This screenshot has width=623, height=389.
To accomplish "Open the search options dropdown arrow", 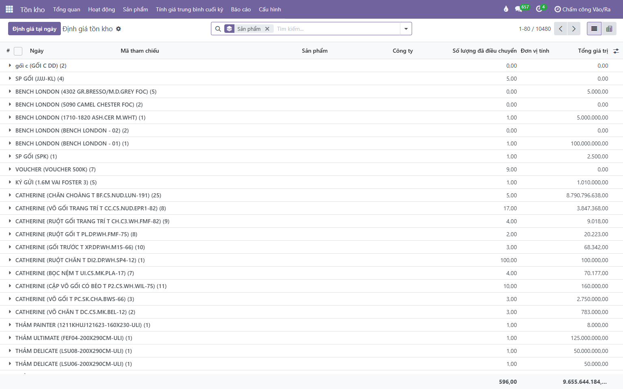I will [x=406, y=29].
